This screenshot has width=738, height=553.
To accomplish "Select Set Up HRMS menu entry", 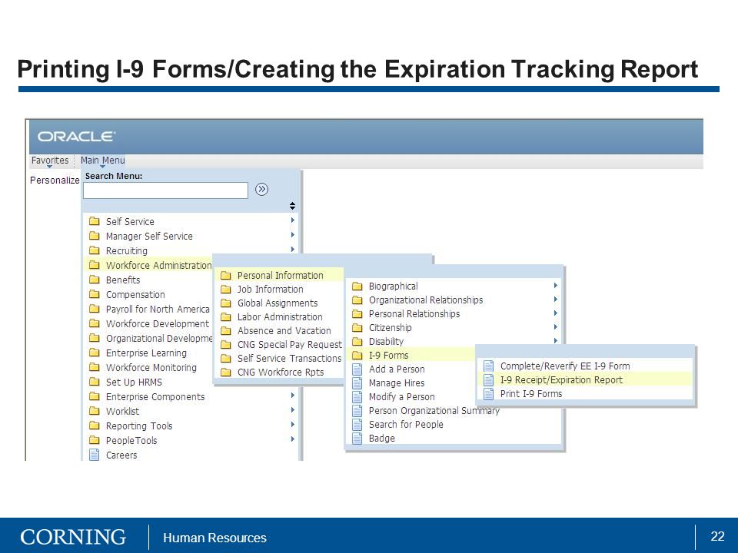I will click(x=134, y=382).
